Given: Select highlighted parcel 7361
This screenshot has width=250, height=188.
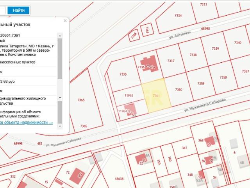Looking at the screenshot, I should [x=156, y=96].
